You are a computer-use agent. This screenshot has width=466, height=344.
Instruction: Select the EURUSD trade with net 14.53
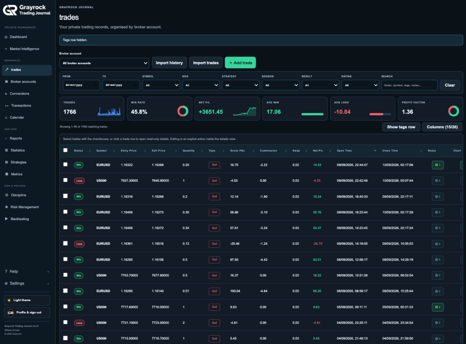pos(65,164)
